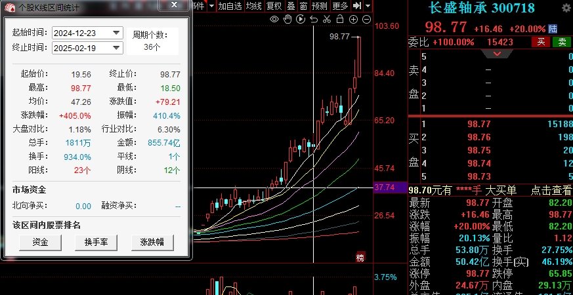Select the hand pan tool
This screenshot has width=573, height=295.
click(287, 19)
